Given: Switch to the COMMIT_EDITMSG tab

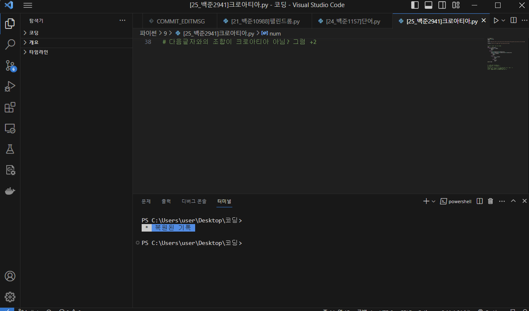Looking at the screenshot, I should pyautogui.click(x=180, y=21).
